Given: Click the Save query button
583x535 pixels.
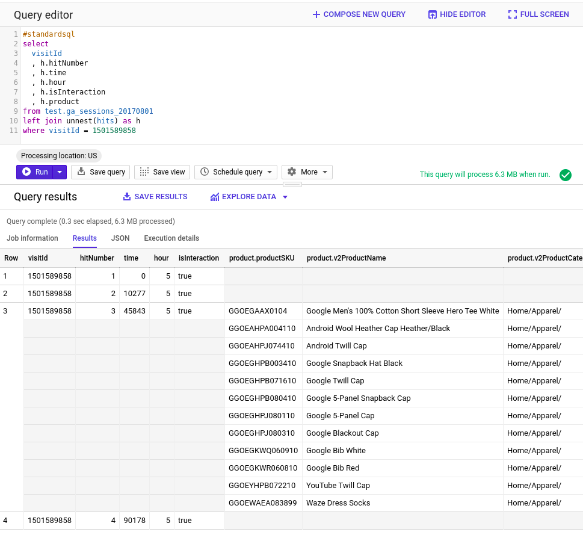Looking at the screenshot, I should tap(100, 172).
